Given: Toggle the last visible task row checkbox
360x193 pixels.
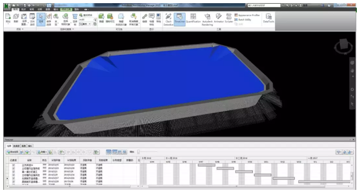Looking at the screenshot, I should (14, 181).
